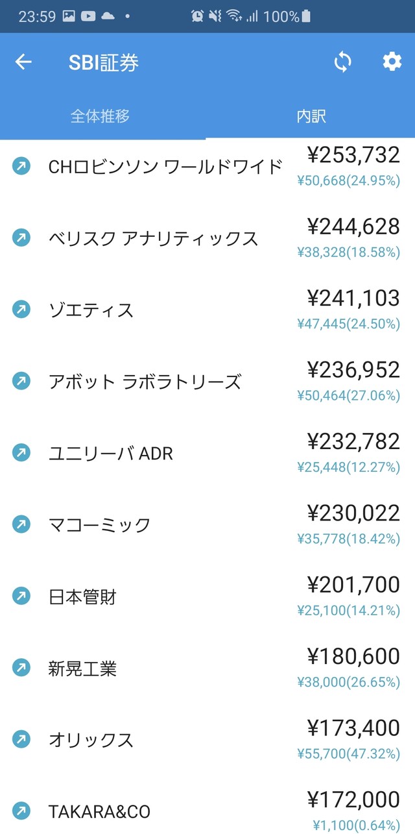Image resolution: width=415 pixels, height=834 pixels.
Task: Select アボット ラボラトリーズ stock entry
Action: [x=145, y=382]
